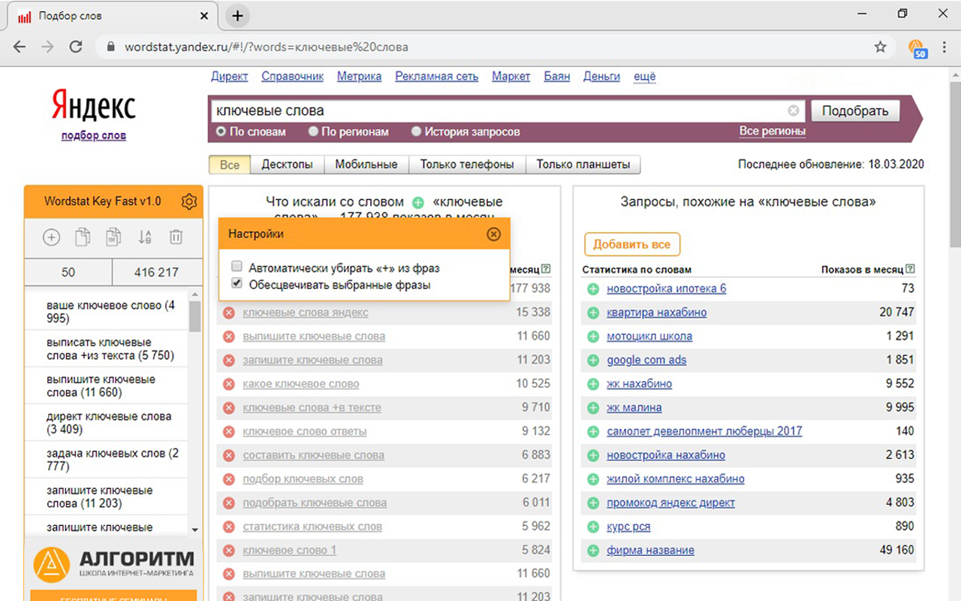This screenshot has height=601, width=961.
Task: Open the 'ещё' services menu
Action: [x=644, y=76]
